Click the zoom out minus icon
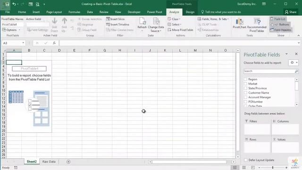 pos(259,168)
